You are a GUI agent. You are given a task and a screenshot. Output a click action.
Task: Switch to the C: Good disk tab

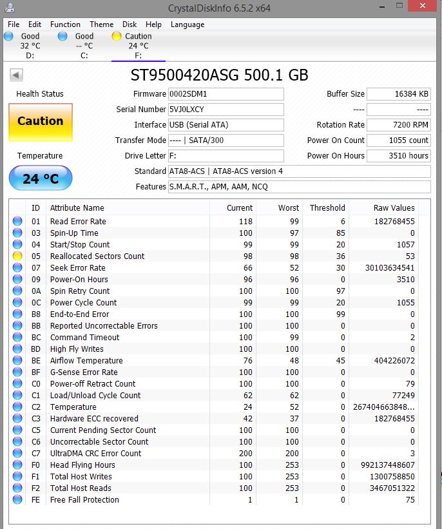click(84, 46)
